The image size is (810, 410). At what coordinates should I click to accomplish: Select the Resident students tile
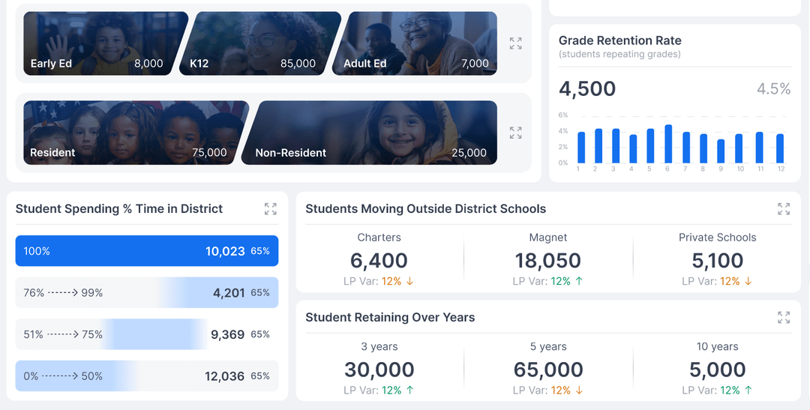coord(131,133)
